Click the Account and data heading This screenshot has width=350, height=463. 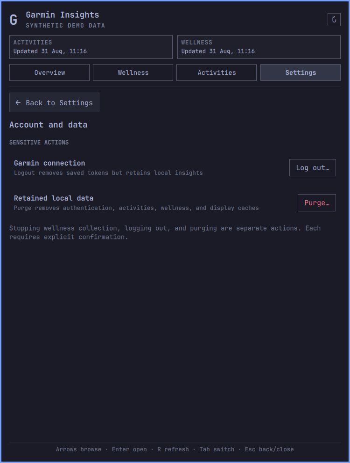(x=49, y=124)
